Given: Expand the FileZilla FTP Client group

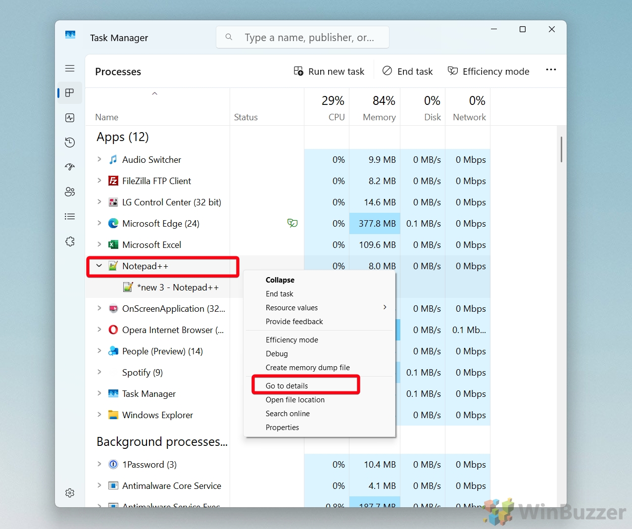Looking at the screenshot, I should [x=99, y=181].
